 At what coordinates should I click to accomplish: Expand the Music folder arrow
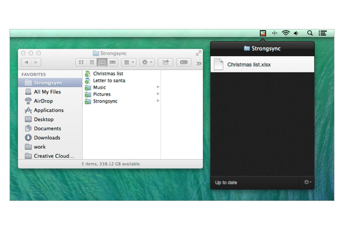coord(158,87)
